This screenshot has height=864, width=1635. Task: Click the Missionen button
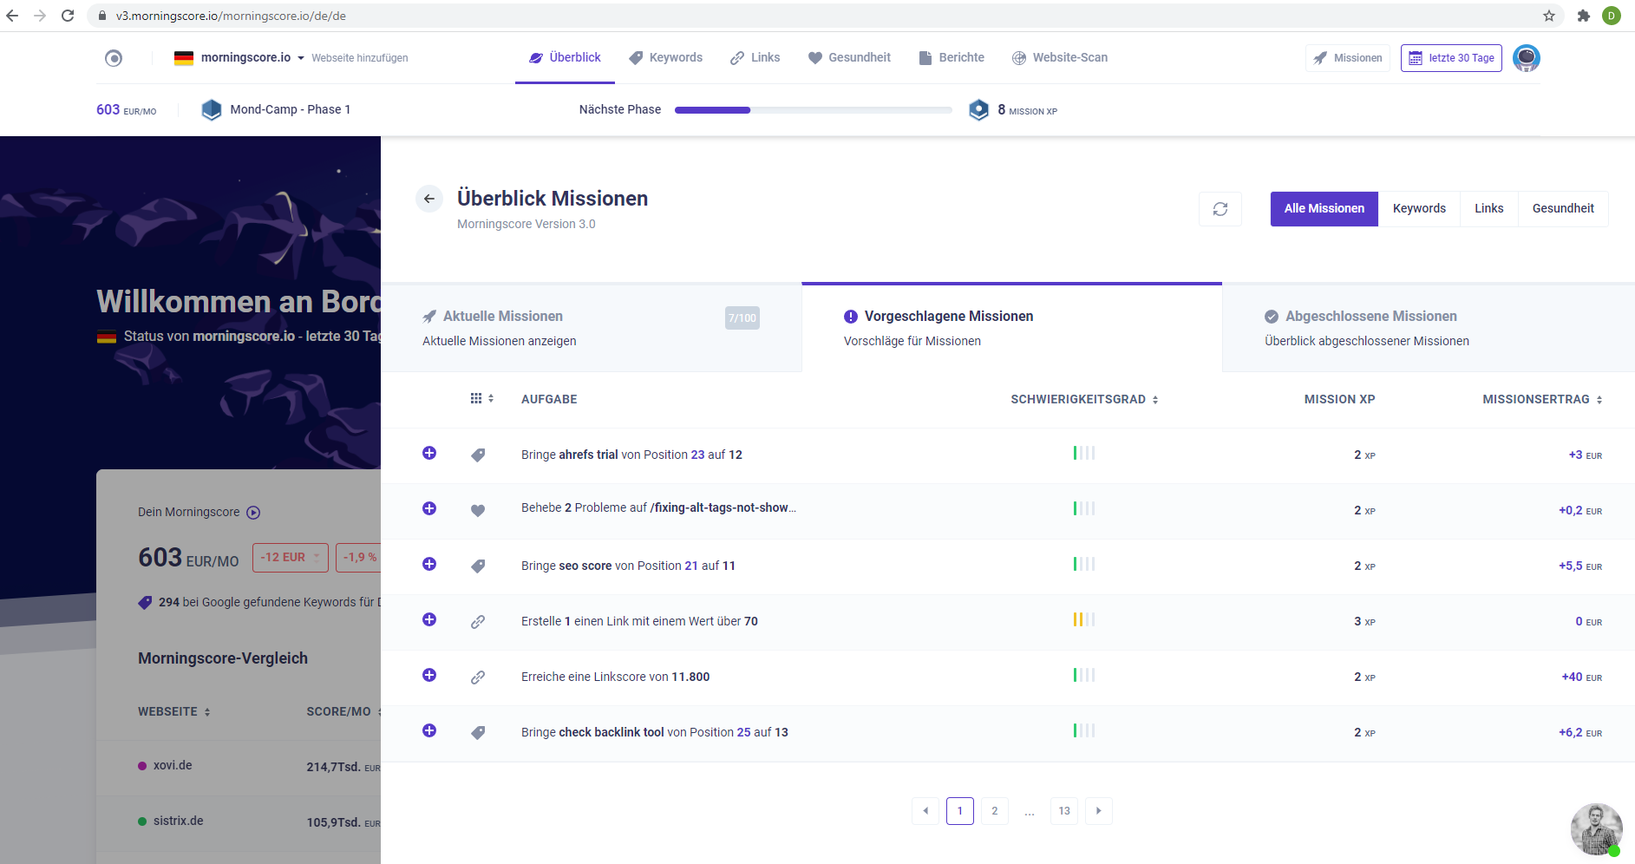1347,58
